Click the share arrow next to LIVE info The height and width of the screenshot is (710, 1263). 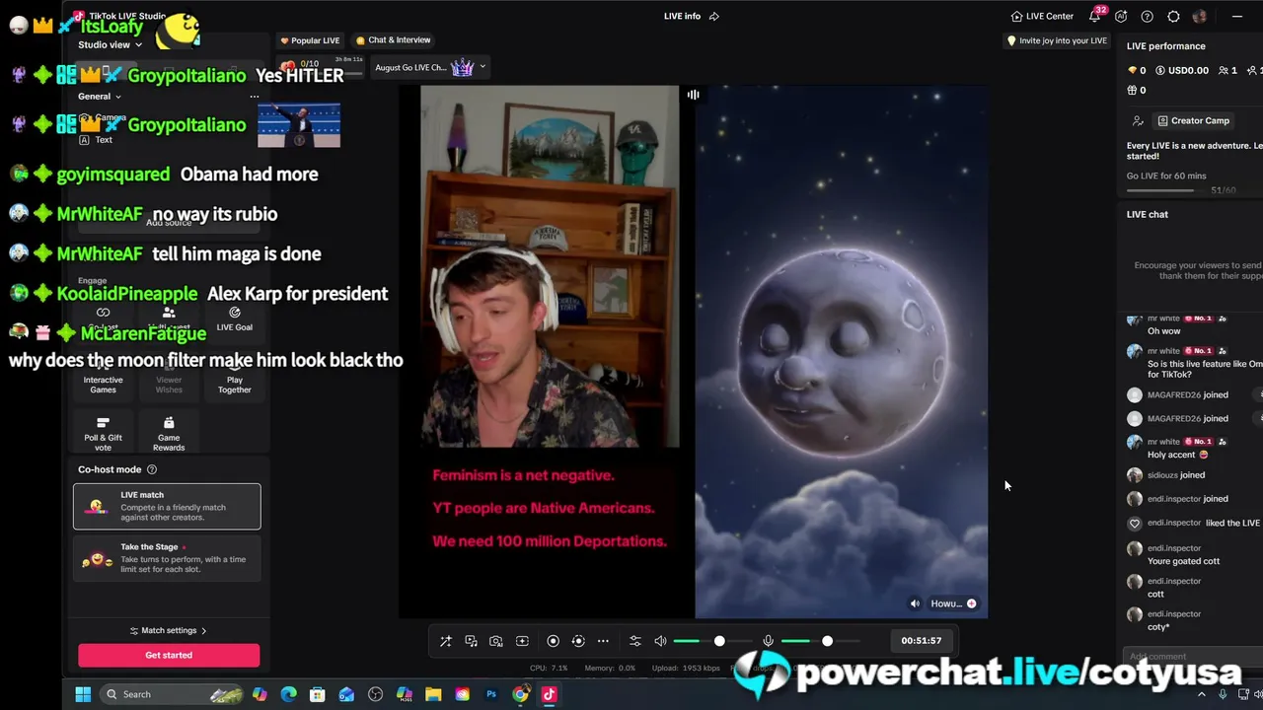click(714, 16)
